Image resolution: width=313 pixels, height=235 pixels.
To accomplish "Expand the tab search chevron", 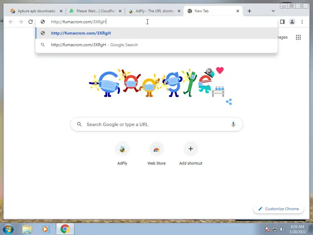I will coord(273,11).
